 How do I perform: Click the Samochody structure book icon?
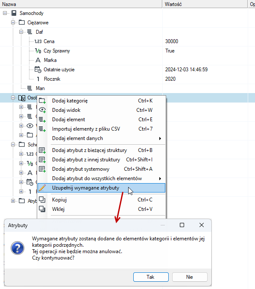pyautogui.click(x=14, y=13)
